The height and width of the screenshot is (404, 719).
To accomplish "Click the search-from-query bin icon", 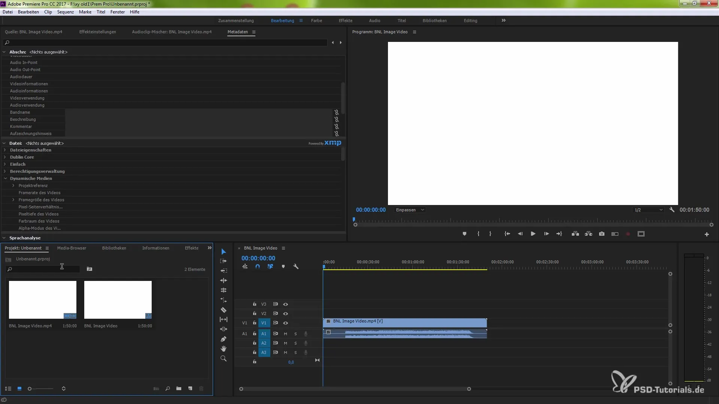I will click(x=90, y=269).
